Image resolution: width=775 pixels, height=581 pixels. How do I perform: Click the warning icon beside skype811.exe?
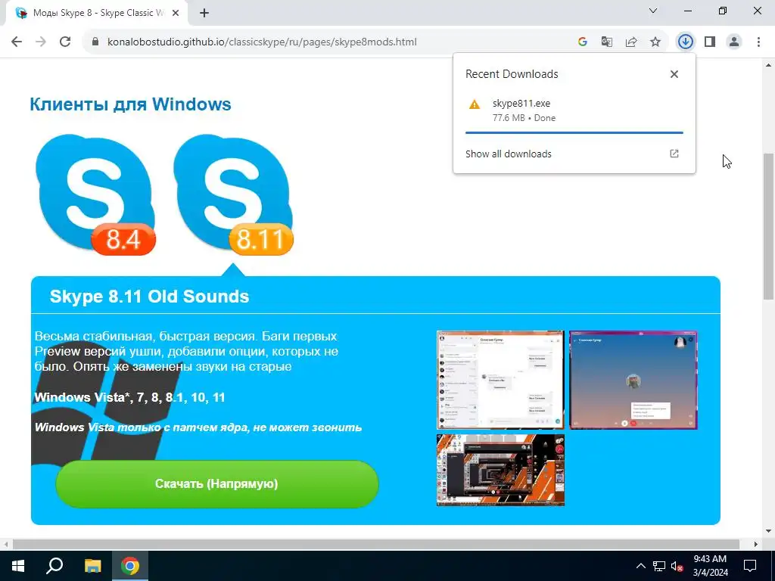click(x=475, y=104)
